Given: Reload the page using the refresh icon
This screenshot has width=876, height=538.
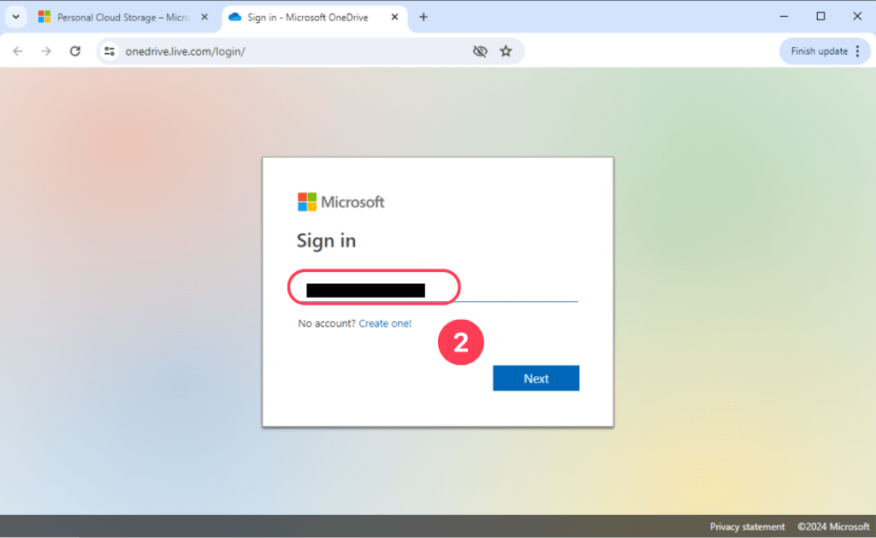Looking at the screenshot, I should 75,50.
